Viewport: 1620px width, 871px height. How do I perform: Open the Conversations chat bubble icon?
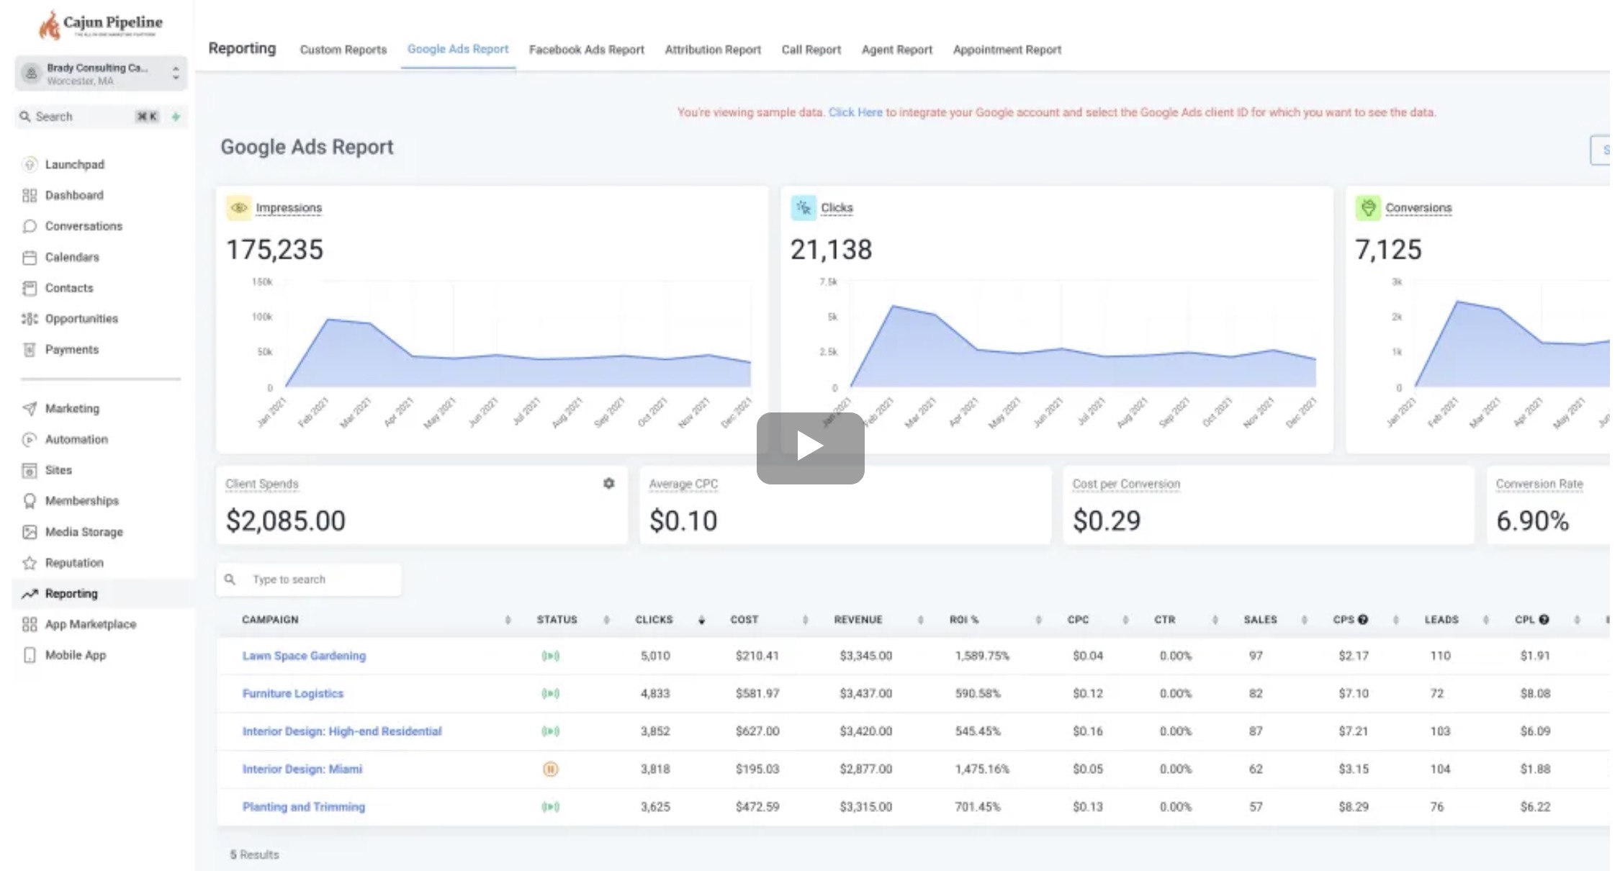[30, 227]
